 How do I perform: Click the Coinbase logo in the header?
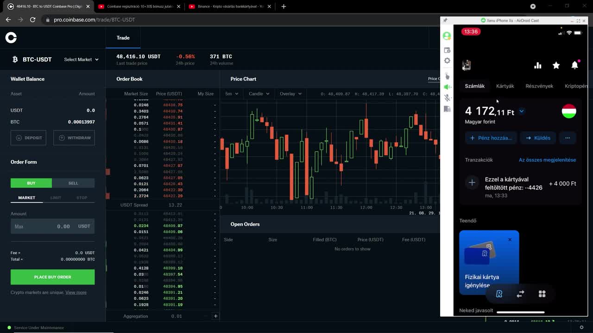pyautogui.click(x=11, y=38)
